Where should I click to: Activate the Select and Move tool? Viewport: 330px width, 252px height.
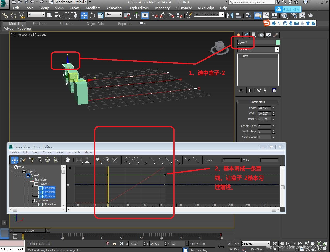click(84, 15)
